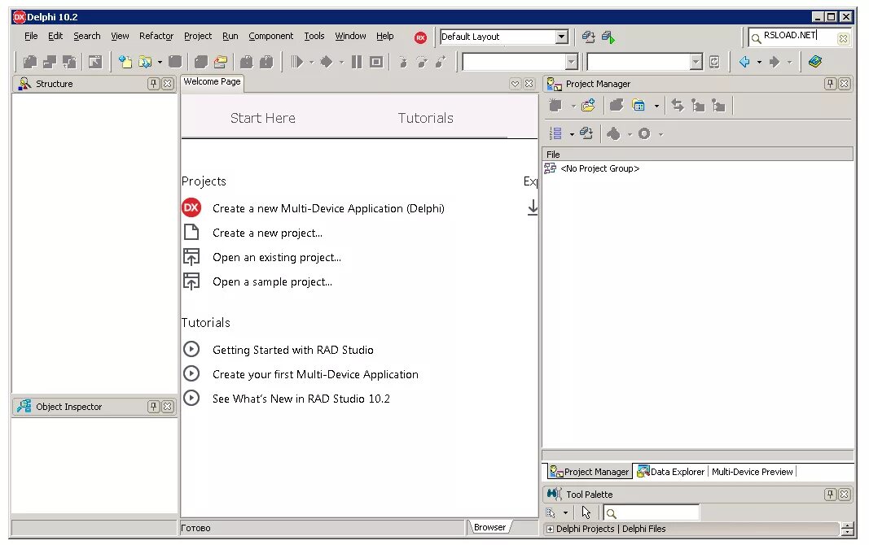869x545 pixels.
Task: Pin the Structure panel
Action: [x=153, y=84]
